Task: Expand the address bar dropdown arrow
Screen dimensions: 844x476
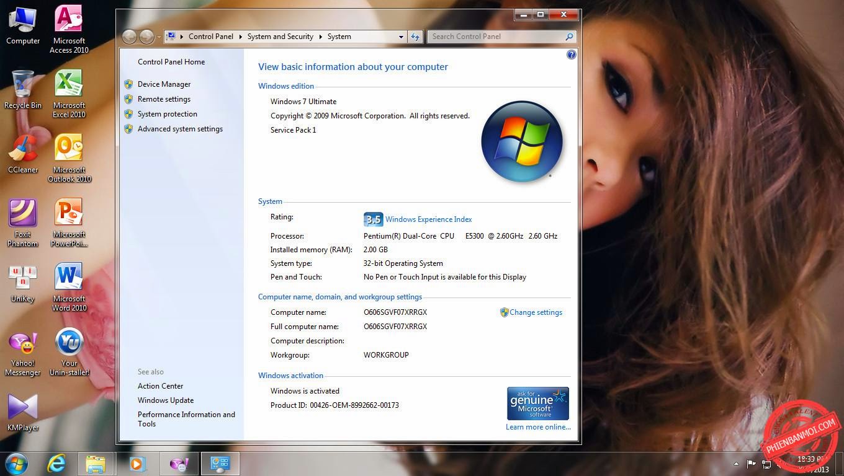Action: pos(401,37)
